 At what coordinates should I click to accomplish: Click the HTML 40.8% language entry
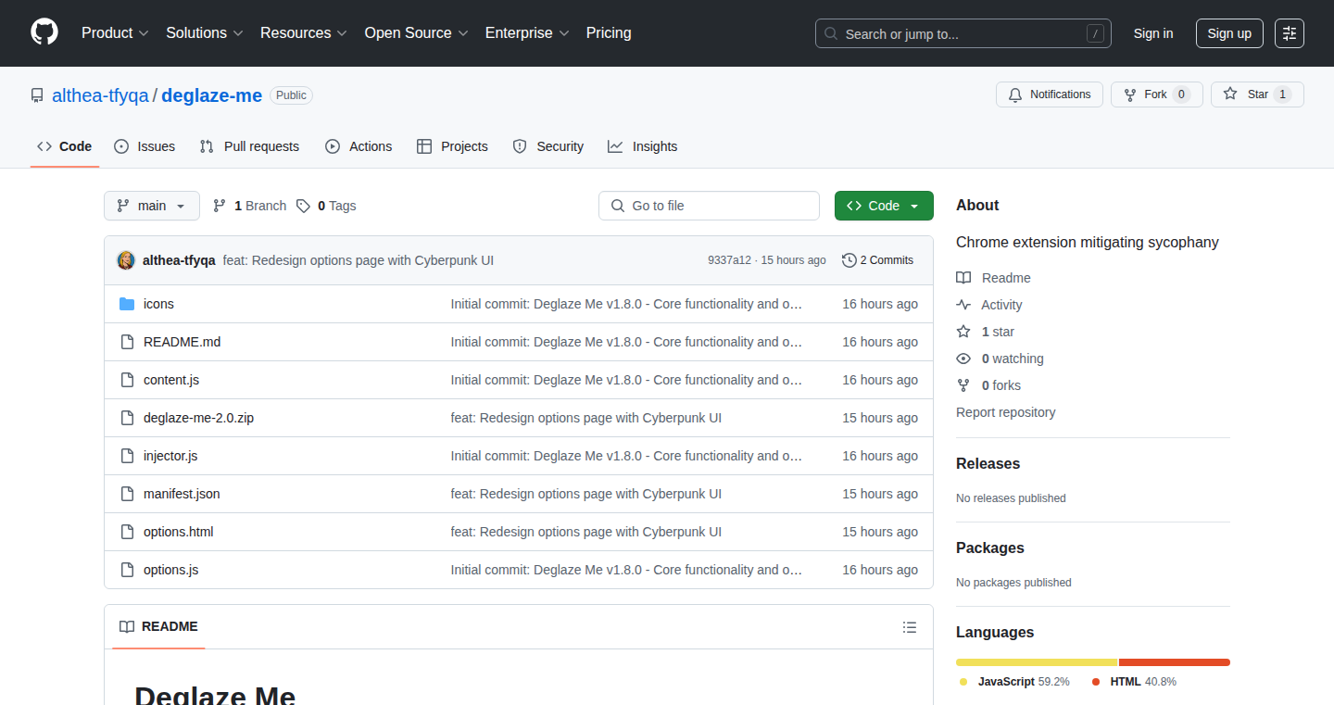(x=1134, y=682)
